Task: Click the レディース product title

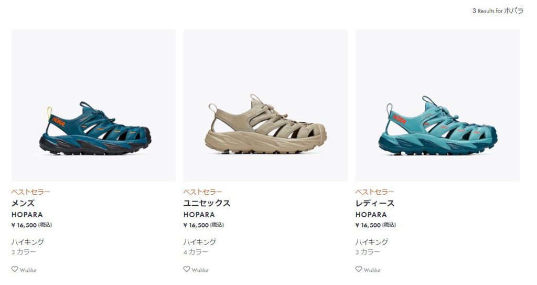Action: click(374, 203)
